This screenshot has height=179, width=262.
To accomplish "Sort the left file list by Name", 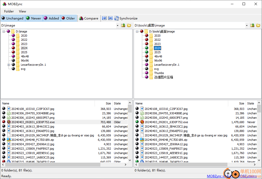I will pos(48,103).
